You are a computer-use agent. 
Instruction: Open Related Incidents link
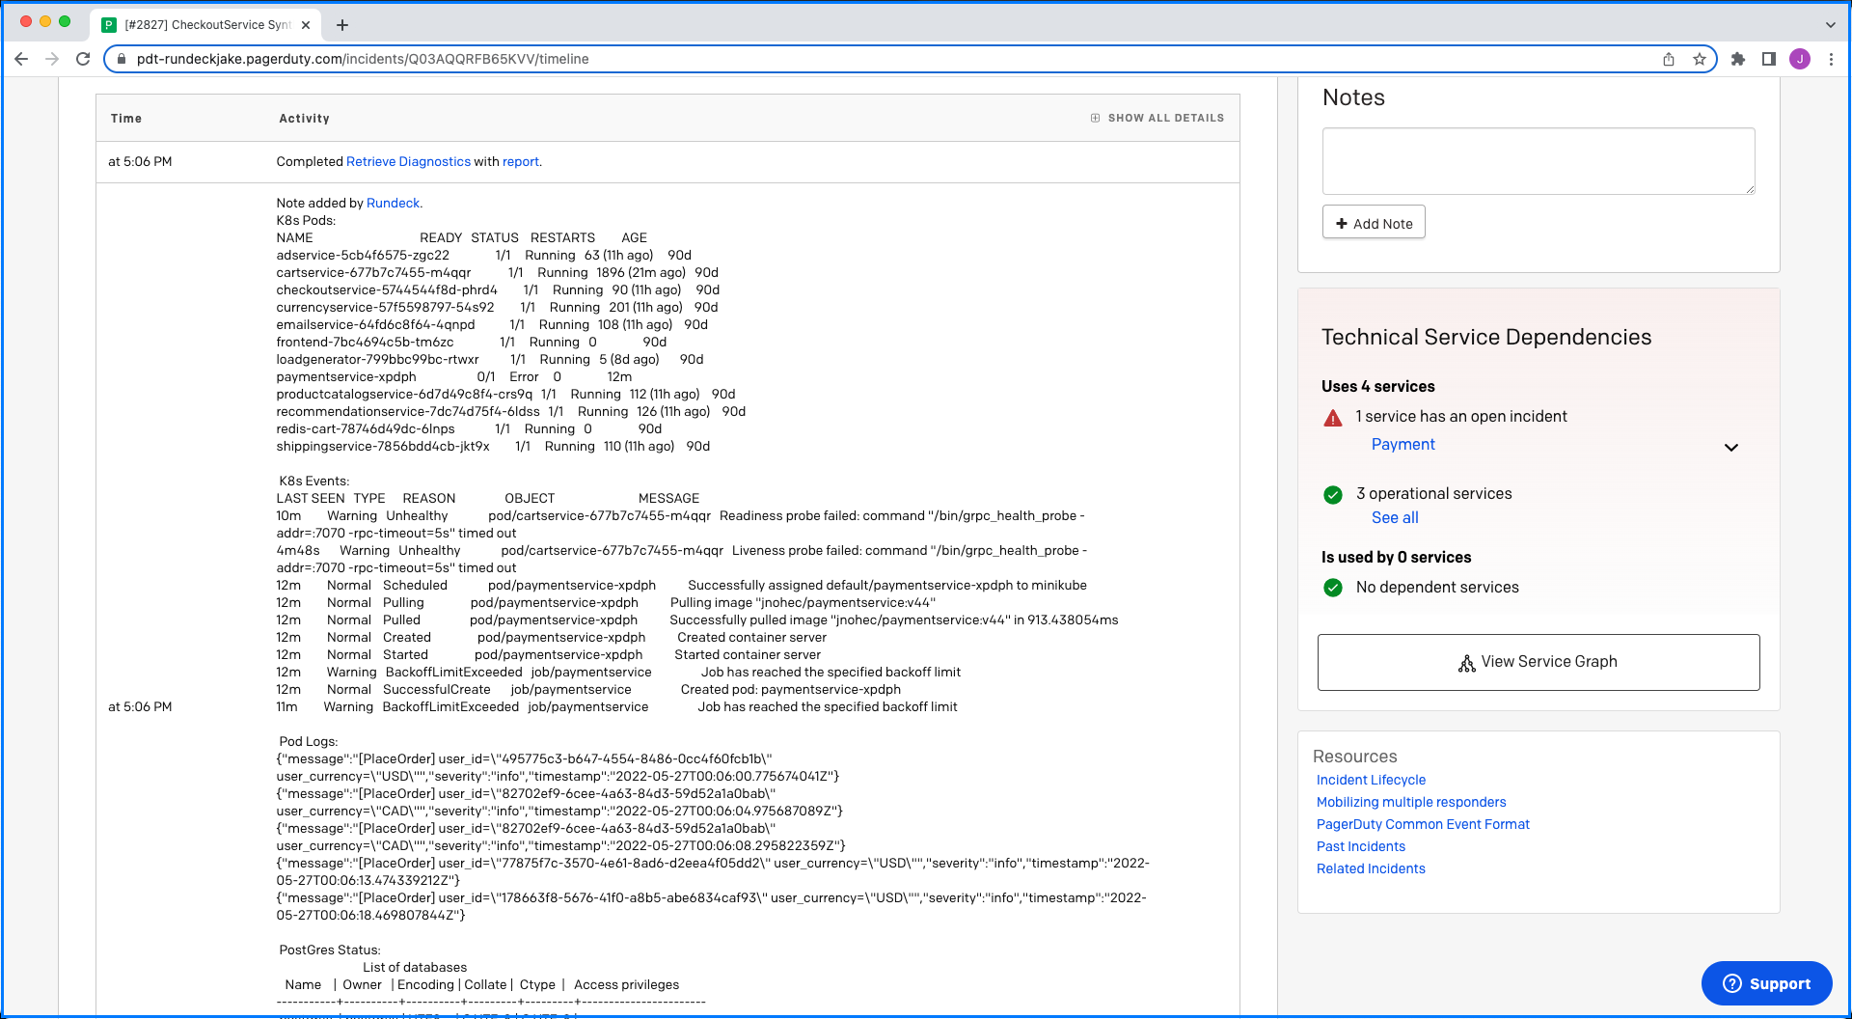(1371, 868)
